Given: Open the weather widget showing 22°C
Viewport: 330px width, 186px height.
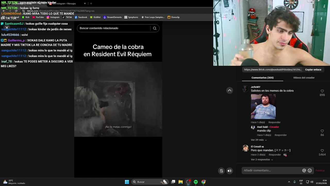Looking at the screenshot, I should pyautogui.click(x=14, y=182).
